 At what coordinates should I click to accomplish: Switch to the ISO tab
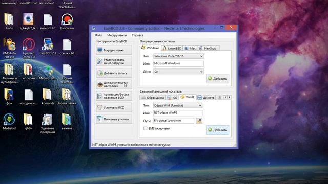pos(172,98)
